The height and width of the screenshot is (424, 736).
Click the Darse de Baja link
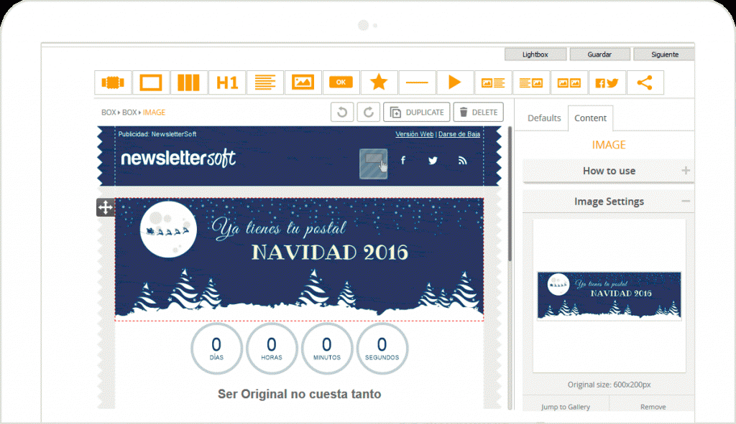tap(459, 134)
